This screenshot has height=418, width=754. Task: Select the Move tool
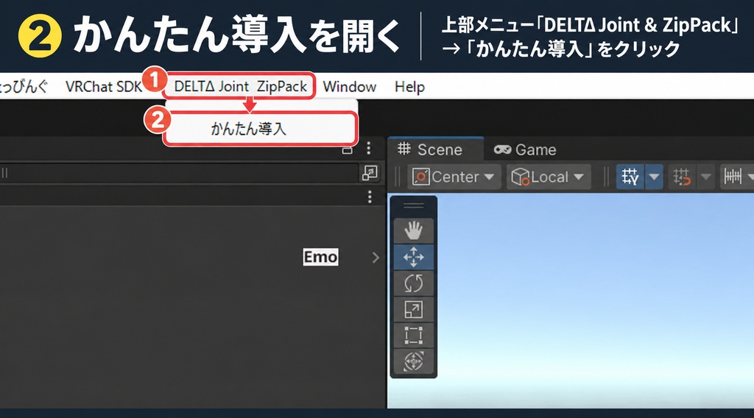point(414,257)
